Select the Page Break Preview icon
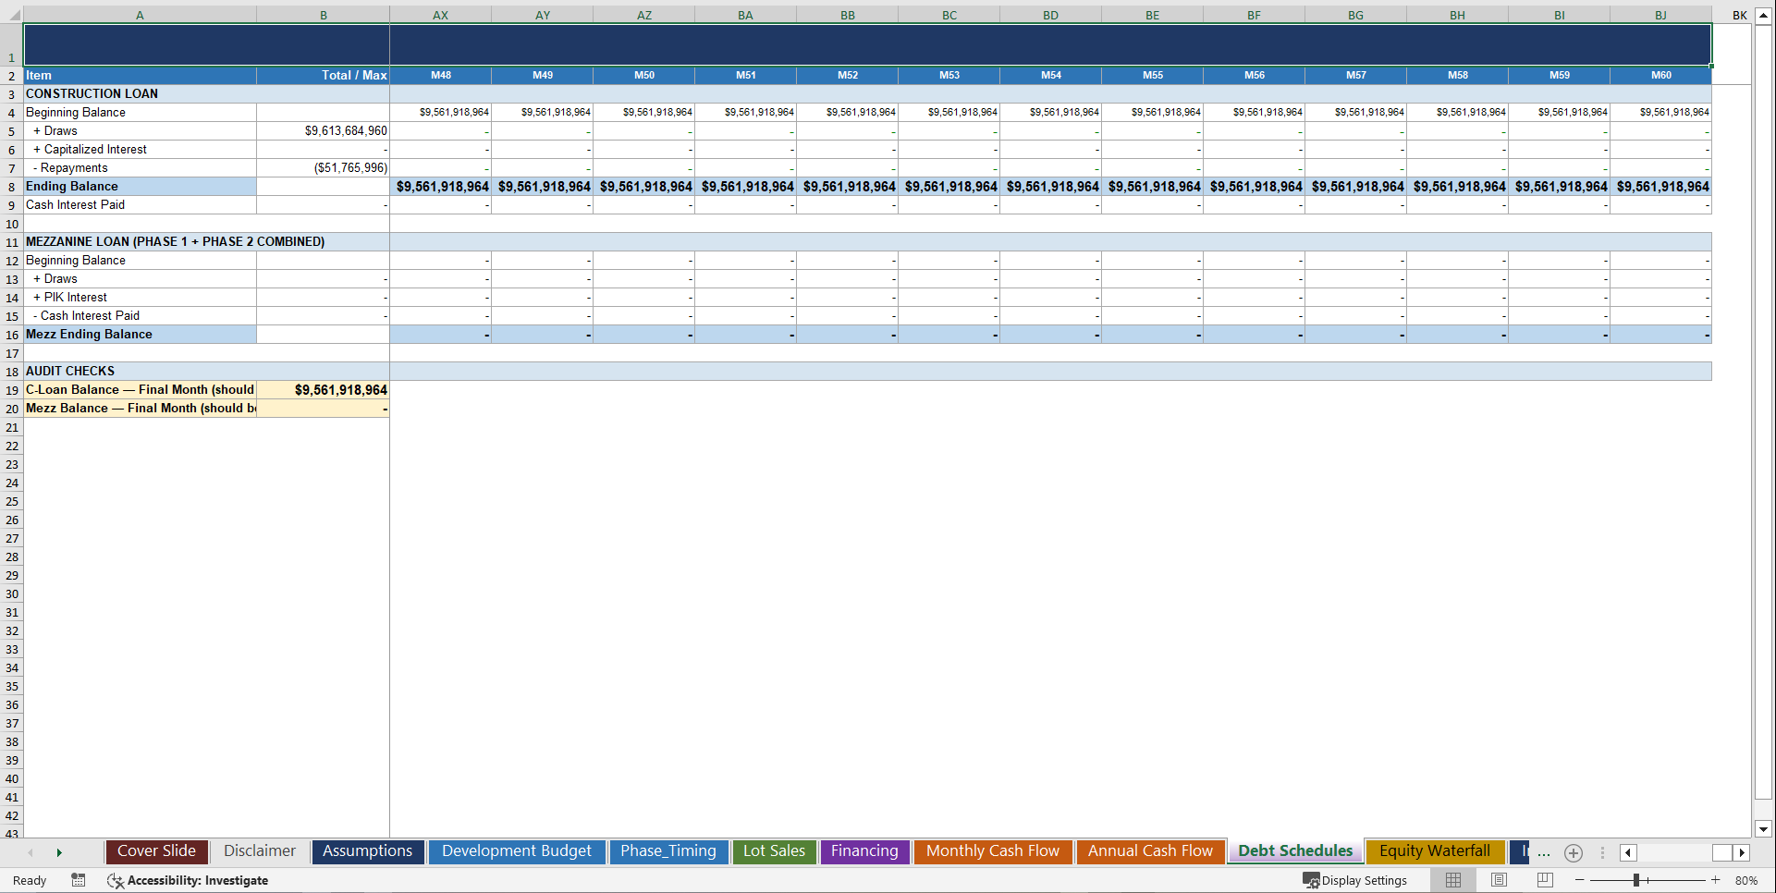This screenshot has width=1776, height=893. tap(1545, 880)
